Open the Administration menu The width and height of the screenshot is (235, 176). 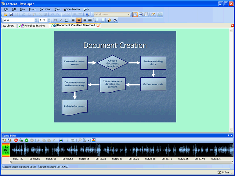point(72,9)
